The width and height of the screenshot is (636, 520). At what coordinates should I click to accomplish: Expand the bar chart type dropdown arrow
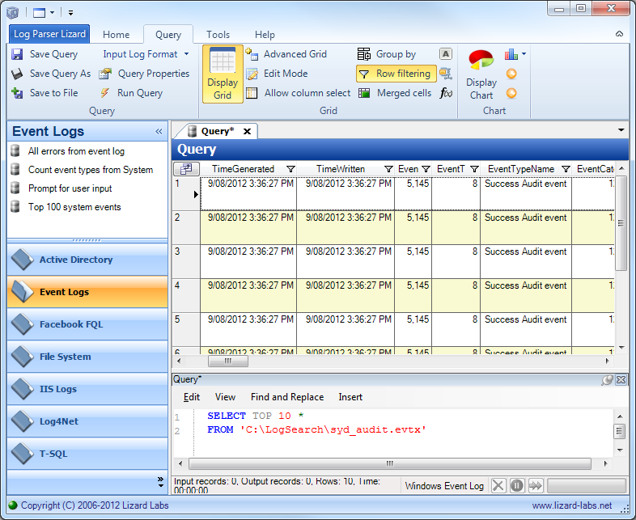[x=524, y=54]
